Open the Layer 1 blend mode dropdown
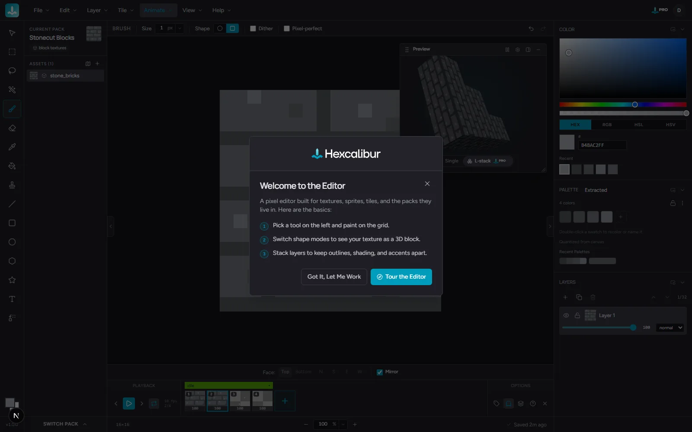 tap(670, 328)
